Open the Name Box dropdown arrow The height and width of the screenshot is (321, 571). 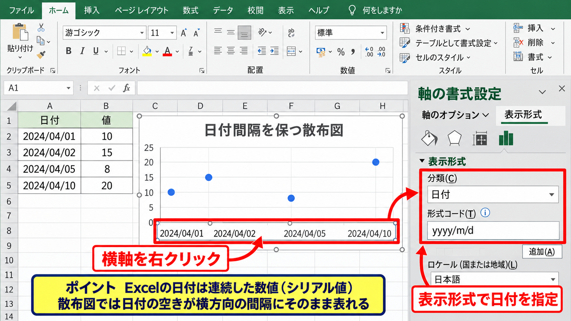68,88
